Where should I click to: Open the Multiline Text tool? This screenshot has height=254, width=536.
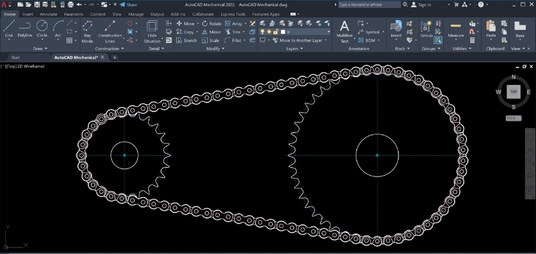tap(344, 31)
